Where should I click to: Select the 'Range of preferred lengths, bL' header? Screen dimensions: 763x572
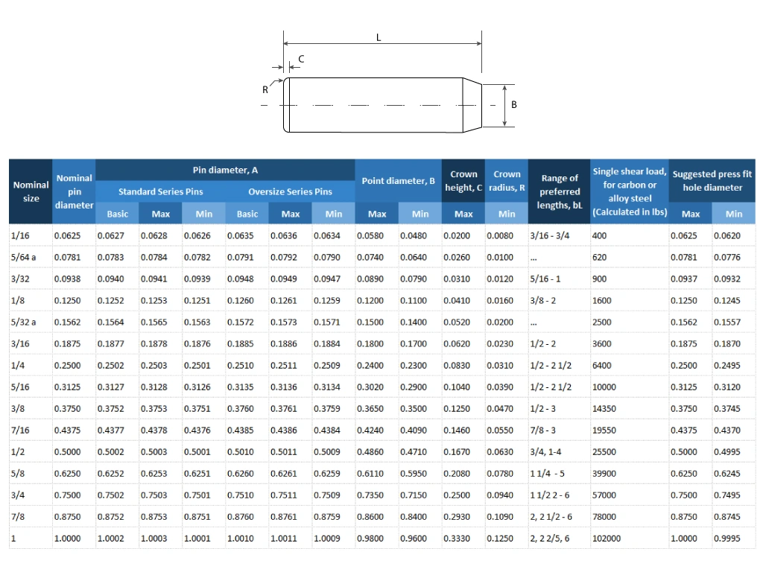(559, 191)
